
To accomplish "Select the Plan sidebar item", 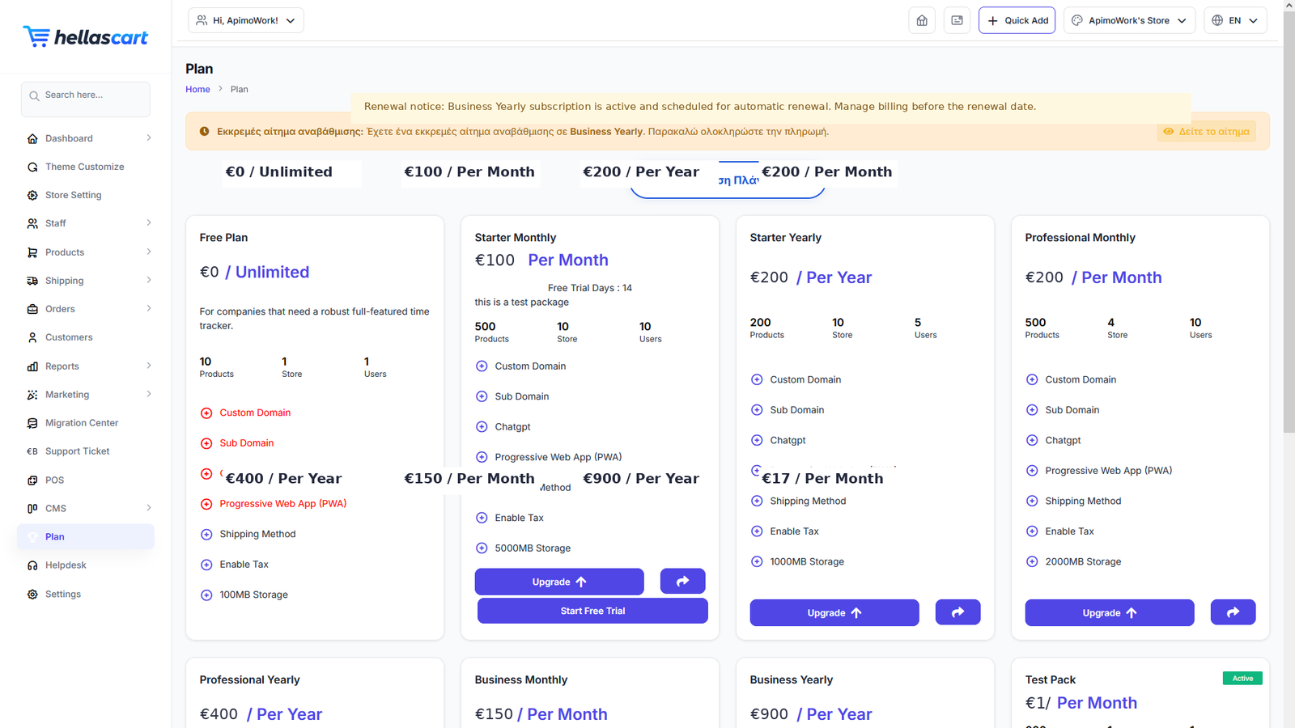I will [x=86, y=537].
